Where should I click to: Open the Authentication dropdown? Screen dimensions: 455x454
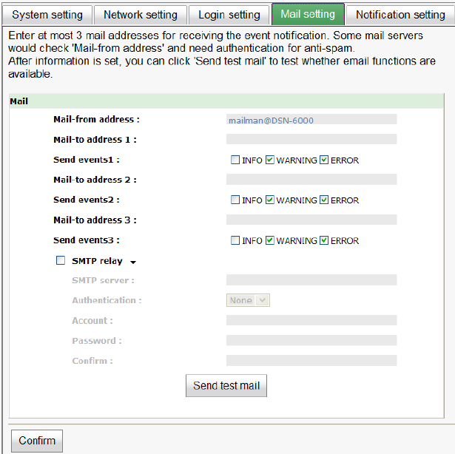(x=248, y=300)
